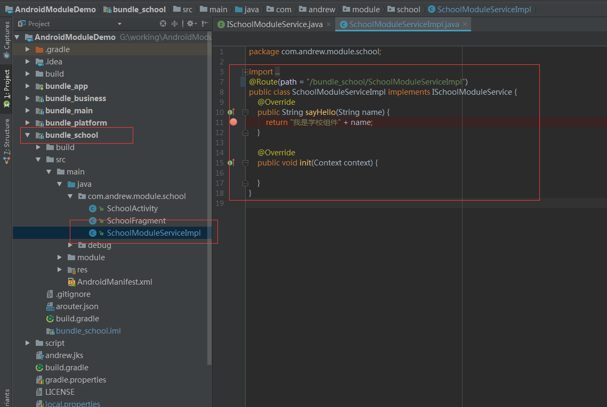Click the scroll from source target icon

click(163, 24)
